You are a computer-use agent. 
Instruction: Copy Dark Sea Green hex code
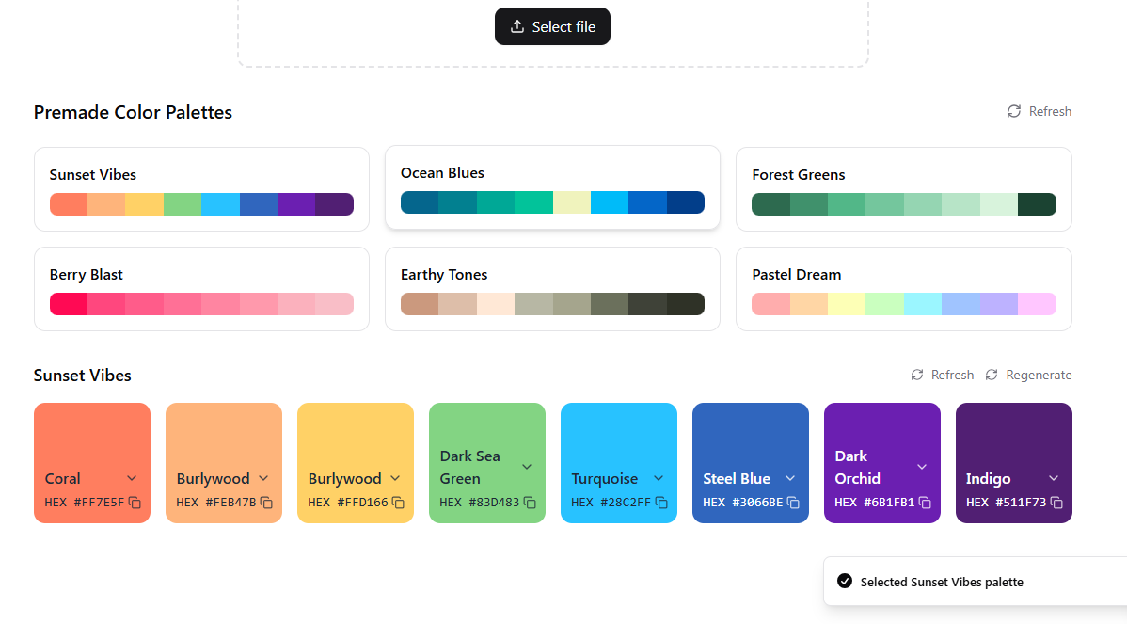pos(530,503)
